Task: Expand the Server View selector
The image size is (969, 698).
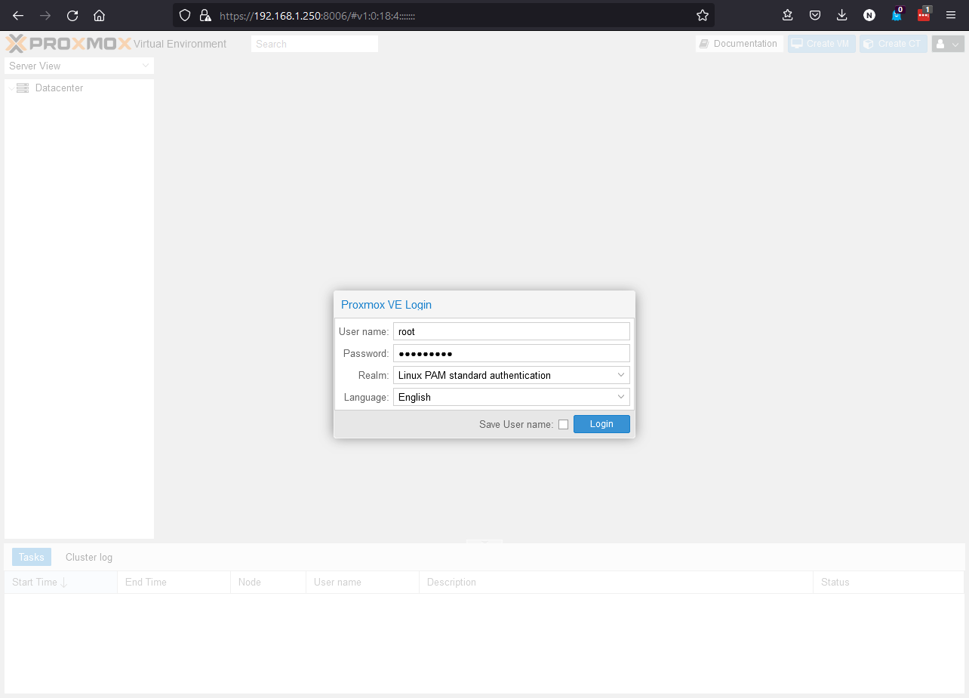Action: 79,66
